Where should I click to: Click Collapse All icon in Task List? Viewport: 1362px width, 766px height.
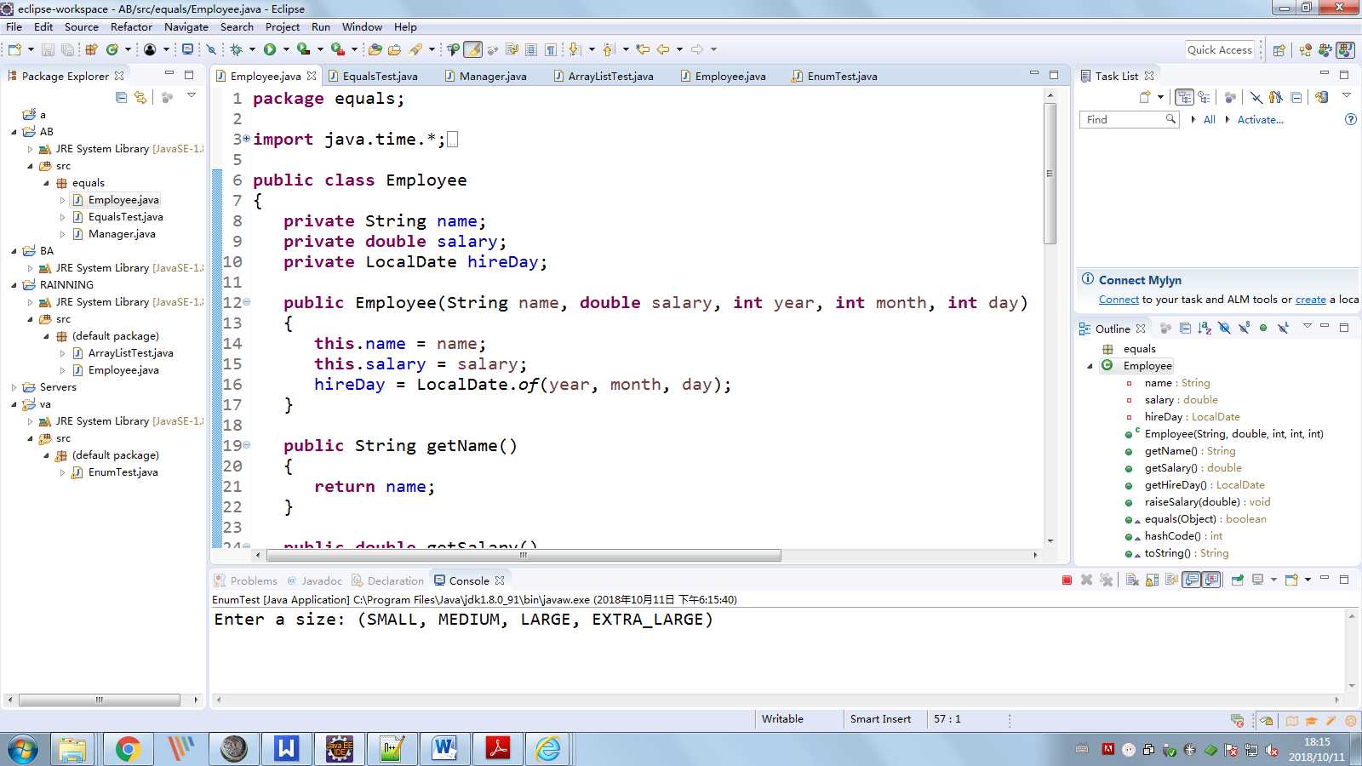tap(1296, 97)
